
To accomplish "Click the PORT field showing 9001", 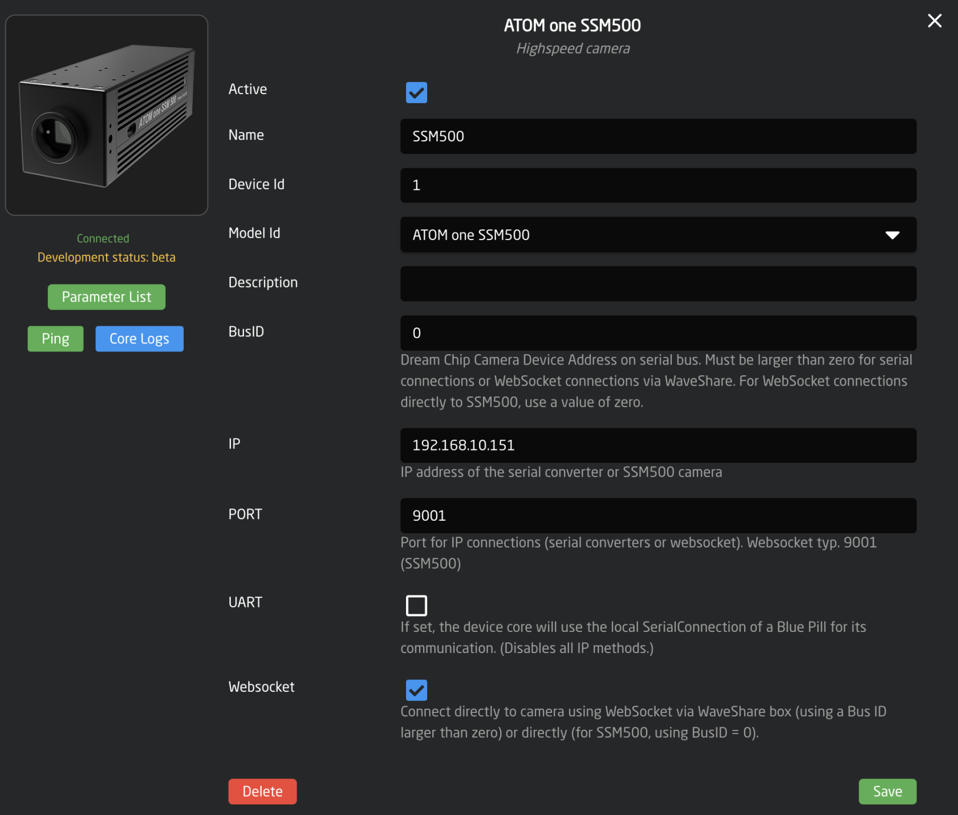I will (x=658, y=516).
